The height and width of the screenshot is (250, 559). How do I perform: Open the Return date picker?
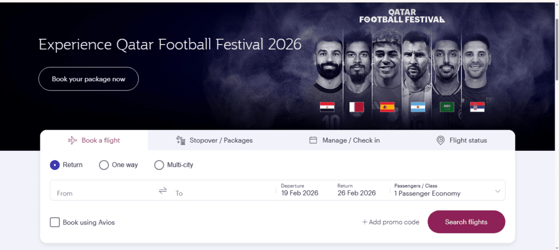(356, 190)
